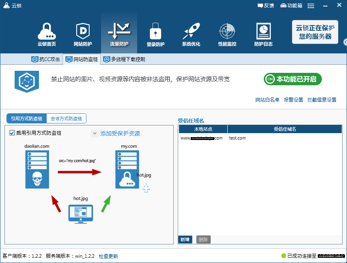Select the local site www row cell

coord(202,138)
